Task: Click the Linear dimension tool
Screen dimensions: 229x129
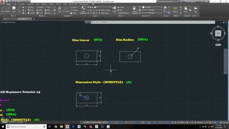Action: (x=73, y=7)
